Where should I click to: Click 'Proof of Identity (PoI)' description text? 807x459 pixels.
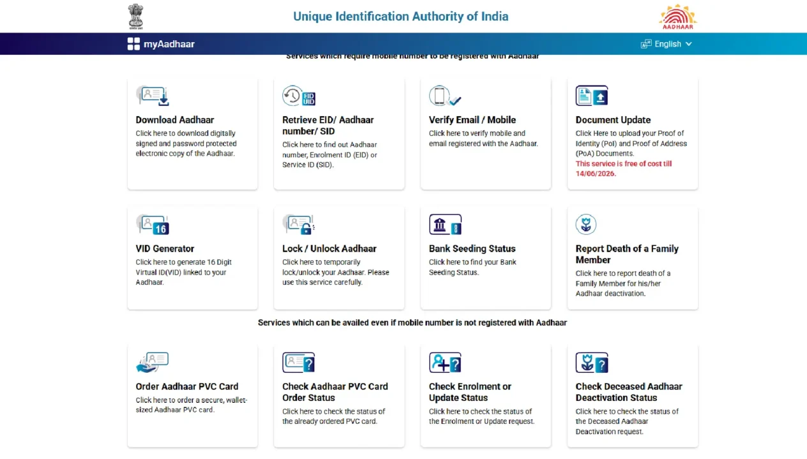(x=631, y=143)
